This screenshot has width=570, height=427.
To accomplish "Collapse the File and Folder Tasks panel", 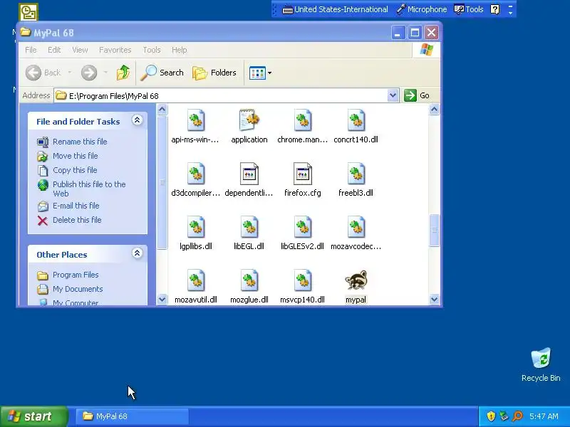I will (137, 120).
